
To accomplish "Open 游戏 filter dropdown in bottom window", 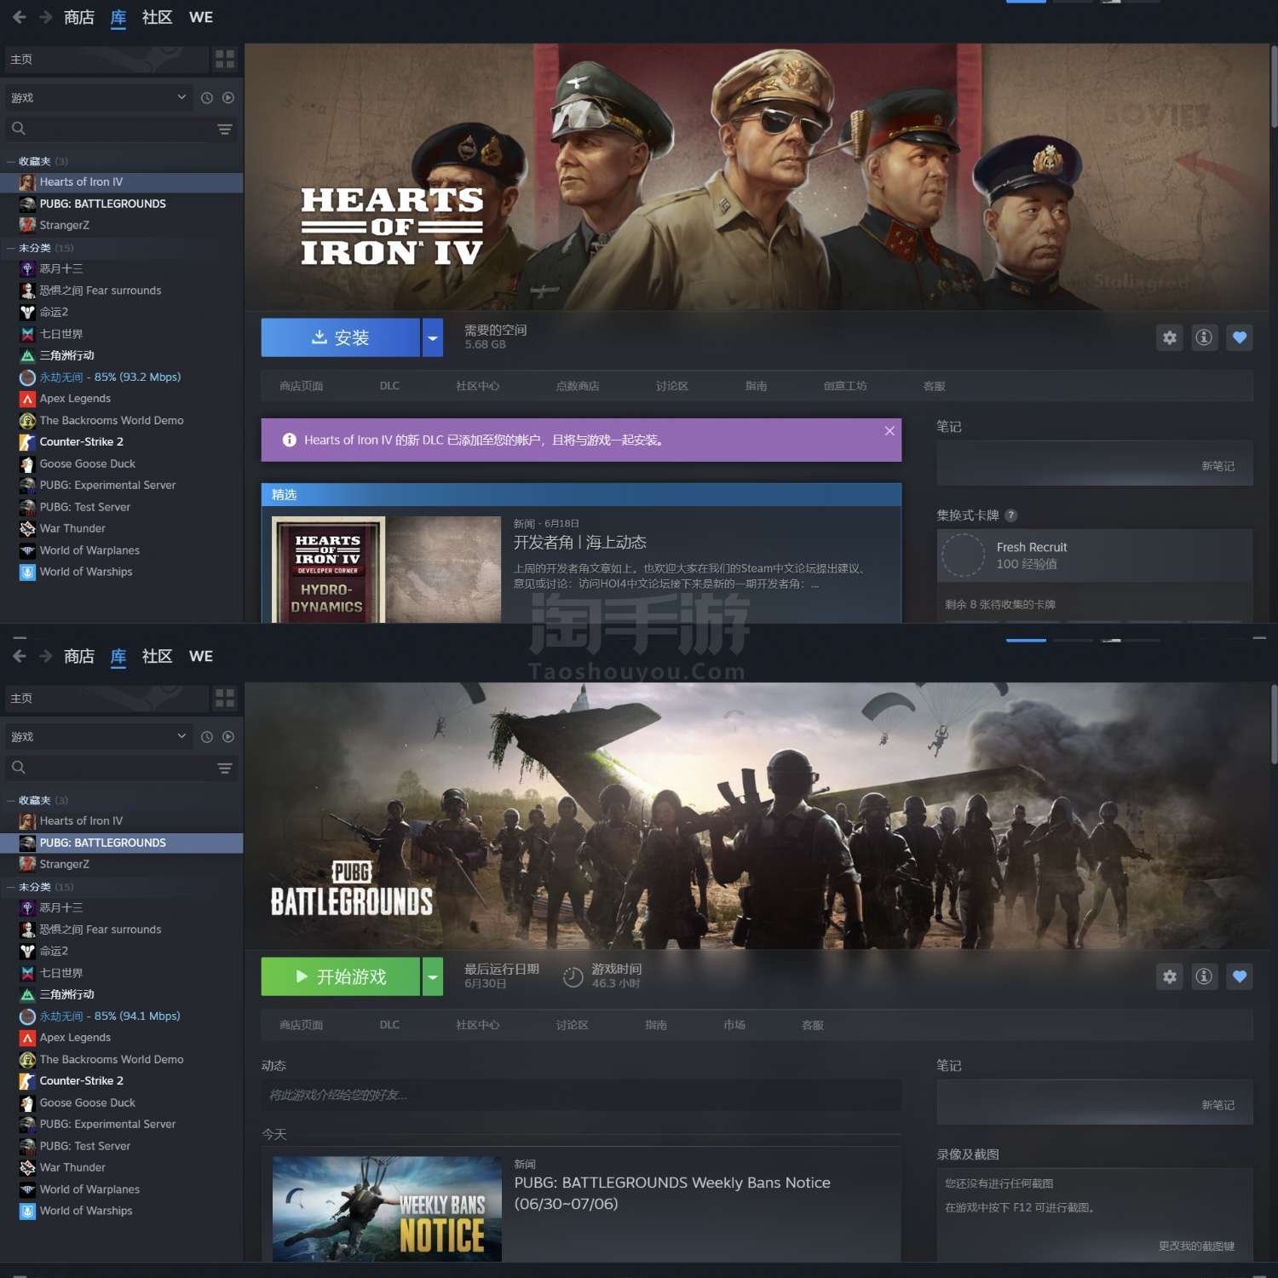I will click(98, 737).
